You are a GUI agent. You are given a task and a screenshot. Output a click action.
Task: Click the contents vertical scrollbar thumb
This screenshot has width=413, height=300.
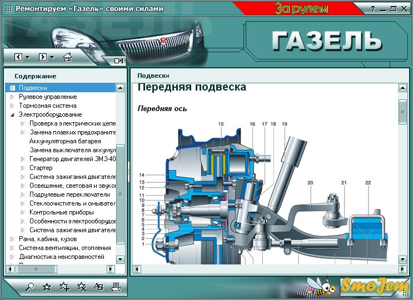click(121, 194)
